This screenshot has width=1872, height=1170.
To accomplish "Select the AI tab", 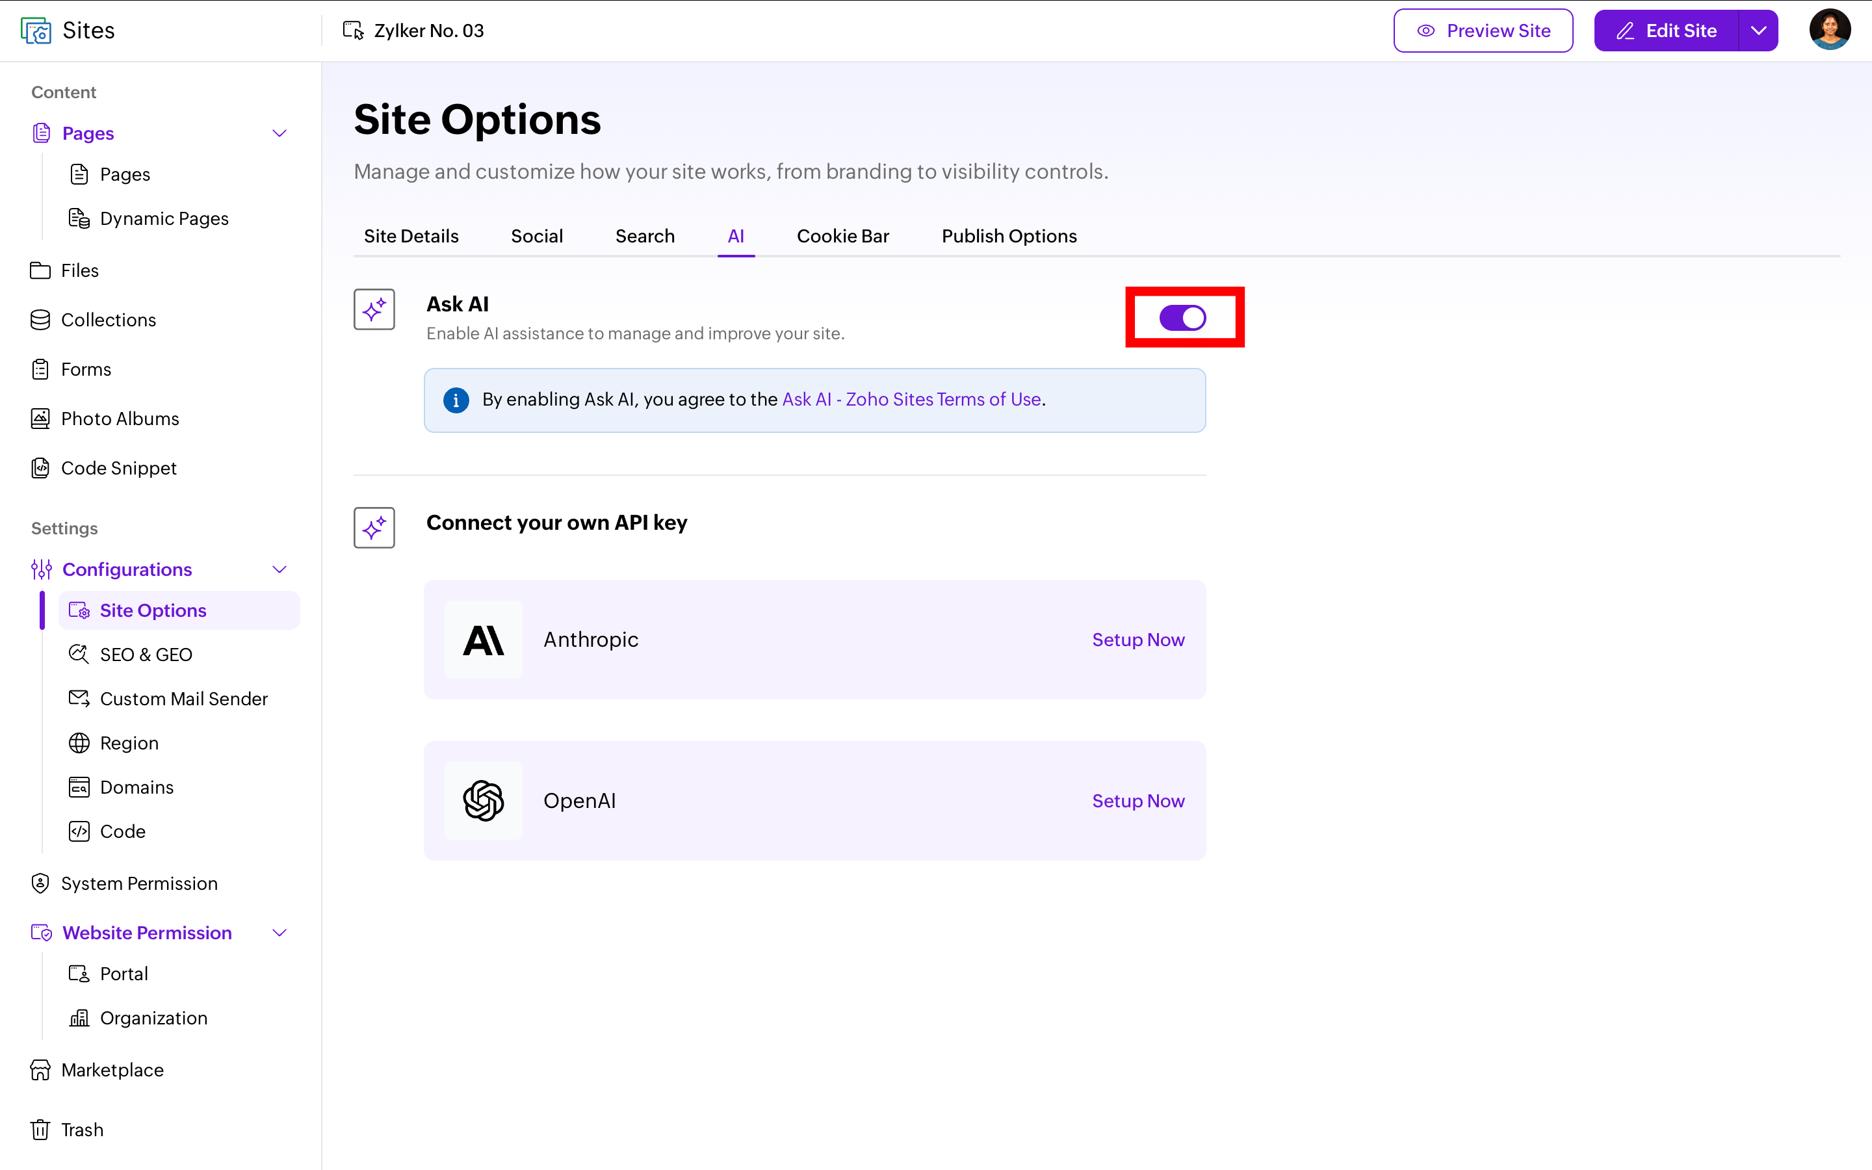I will coord(736,236).
